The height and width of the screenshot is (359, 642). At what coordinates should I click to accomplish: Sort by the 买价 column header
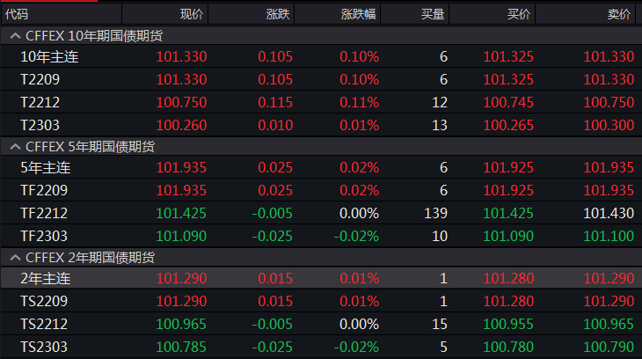(519, 14)
